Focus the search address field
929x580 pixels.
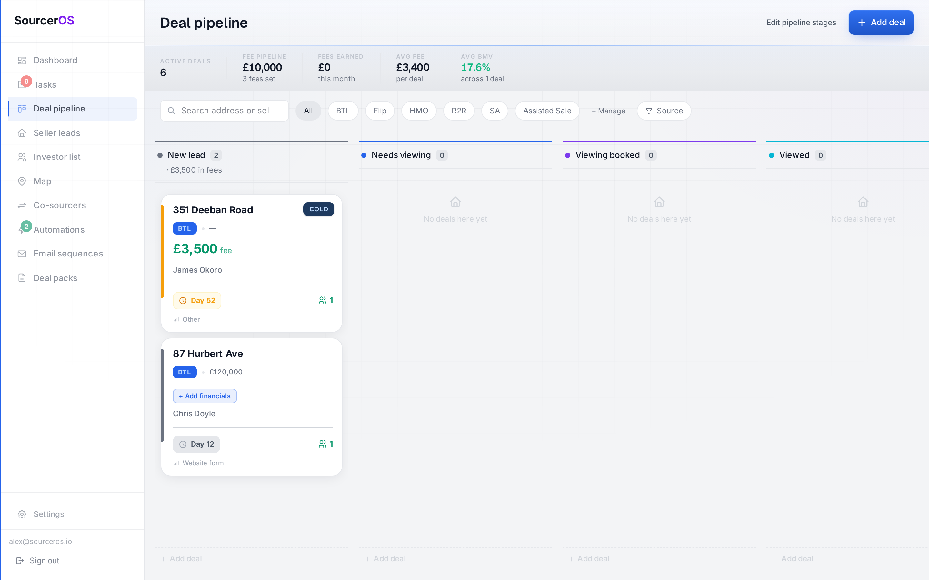(x=225, y=111)
